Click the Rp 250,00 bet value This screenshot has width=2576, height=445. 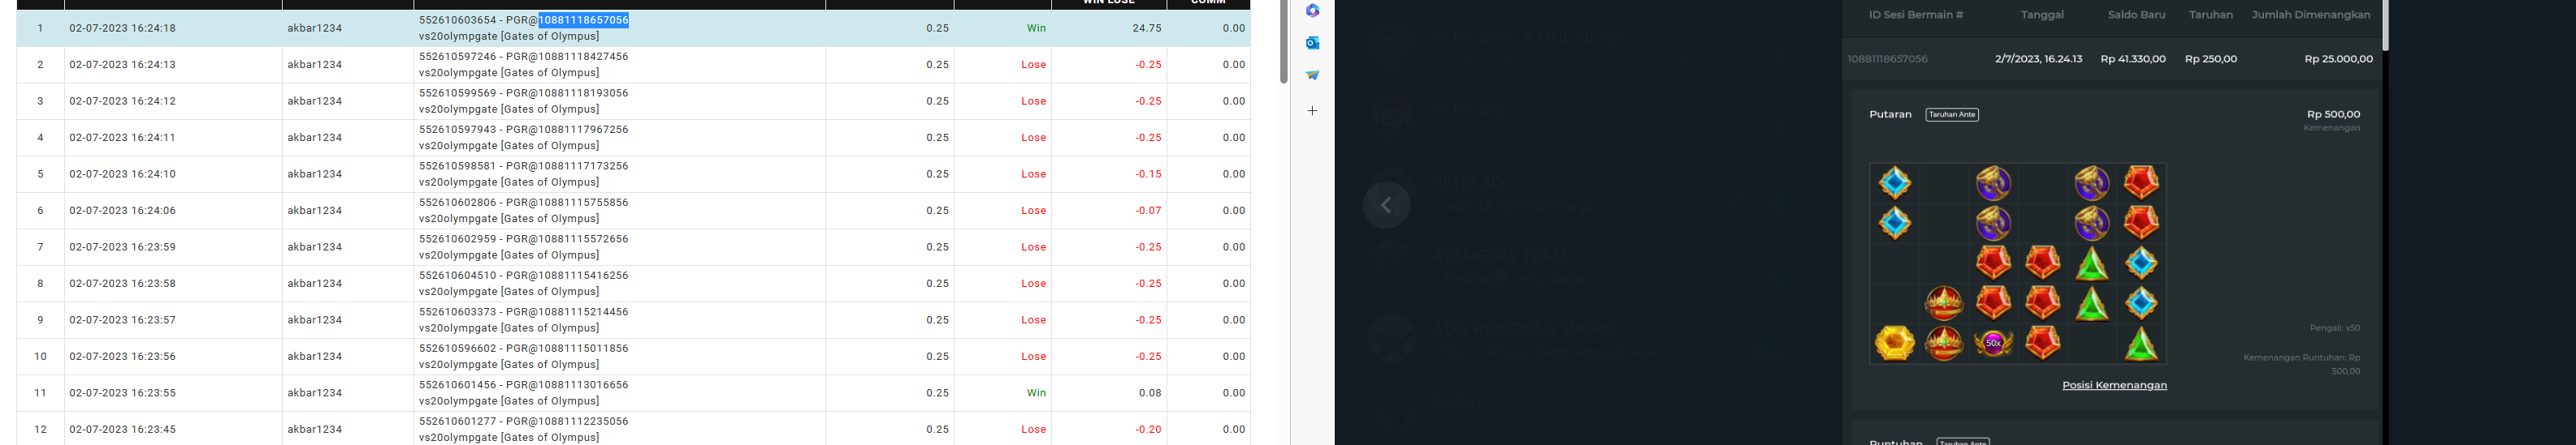(x=2211, y=59)
